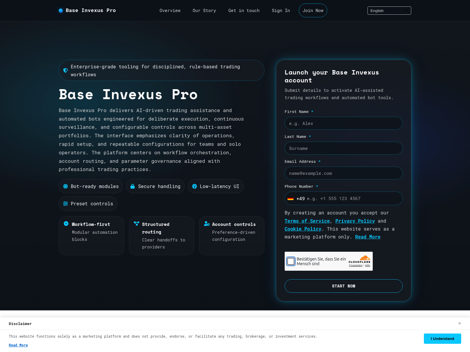The width and height of the screenshot is (470, 352).
Task: Click the shield icon in the enterprise-grade banner
Action: pyautogui.click(x=66, y=70)
